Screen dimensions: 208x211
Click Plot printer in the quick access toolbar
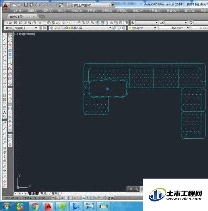pos(37,5)
